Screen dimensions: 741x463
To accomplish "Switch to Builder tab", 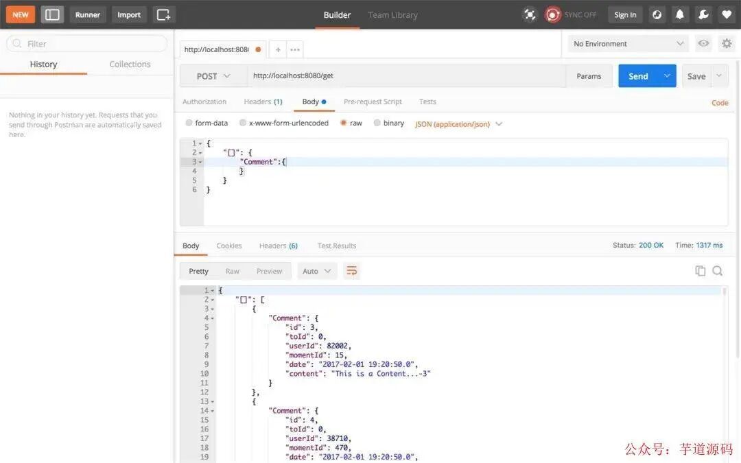I will click(x=337, y=15).
